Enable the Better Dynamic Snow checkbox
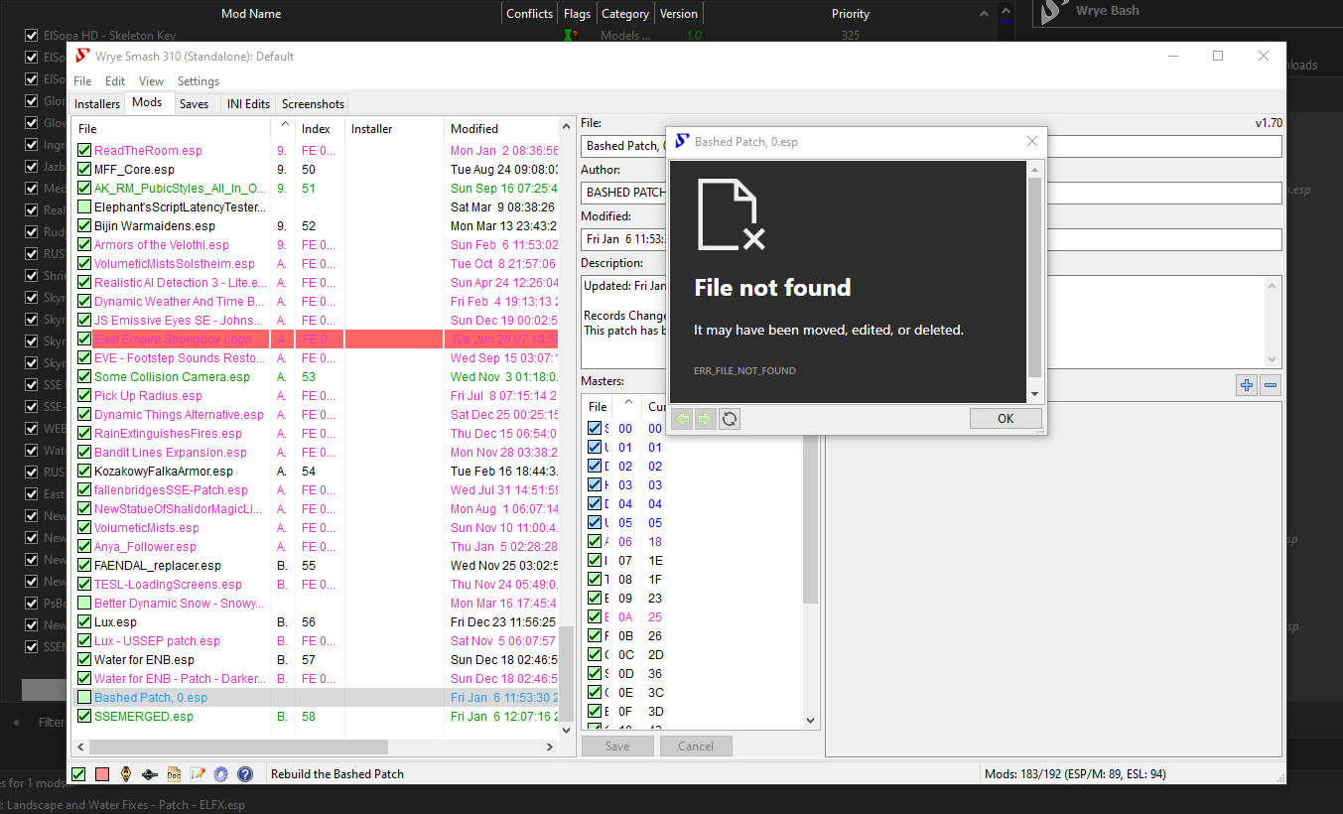Screen dimensions: 1343x814 point(84,604)
